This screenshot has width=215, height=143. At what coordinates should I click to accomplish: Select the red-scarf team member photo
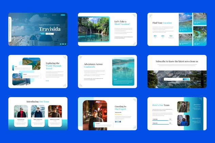21,111
